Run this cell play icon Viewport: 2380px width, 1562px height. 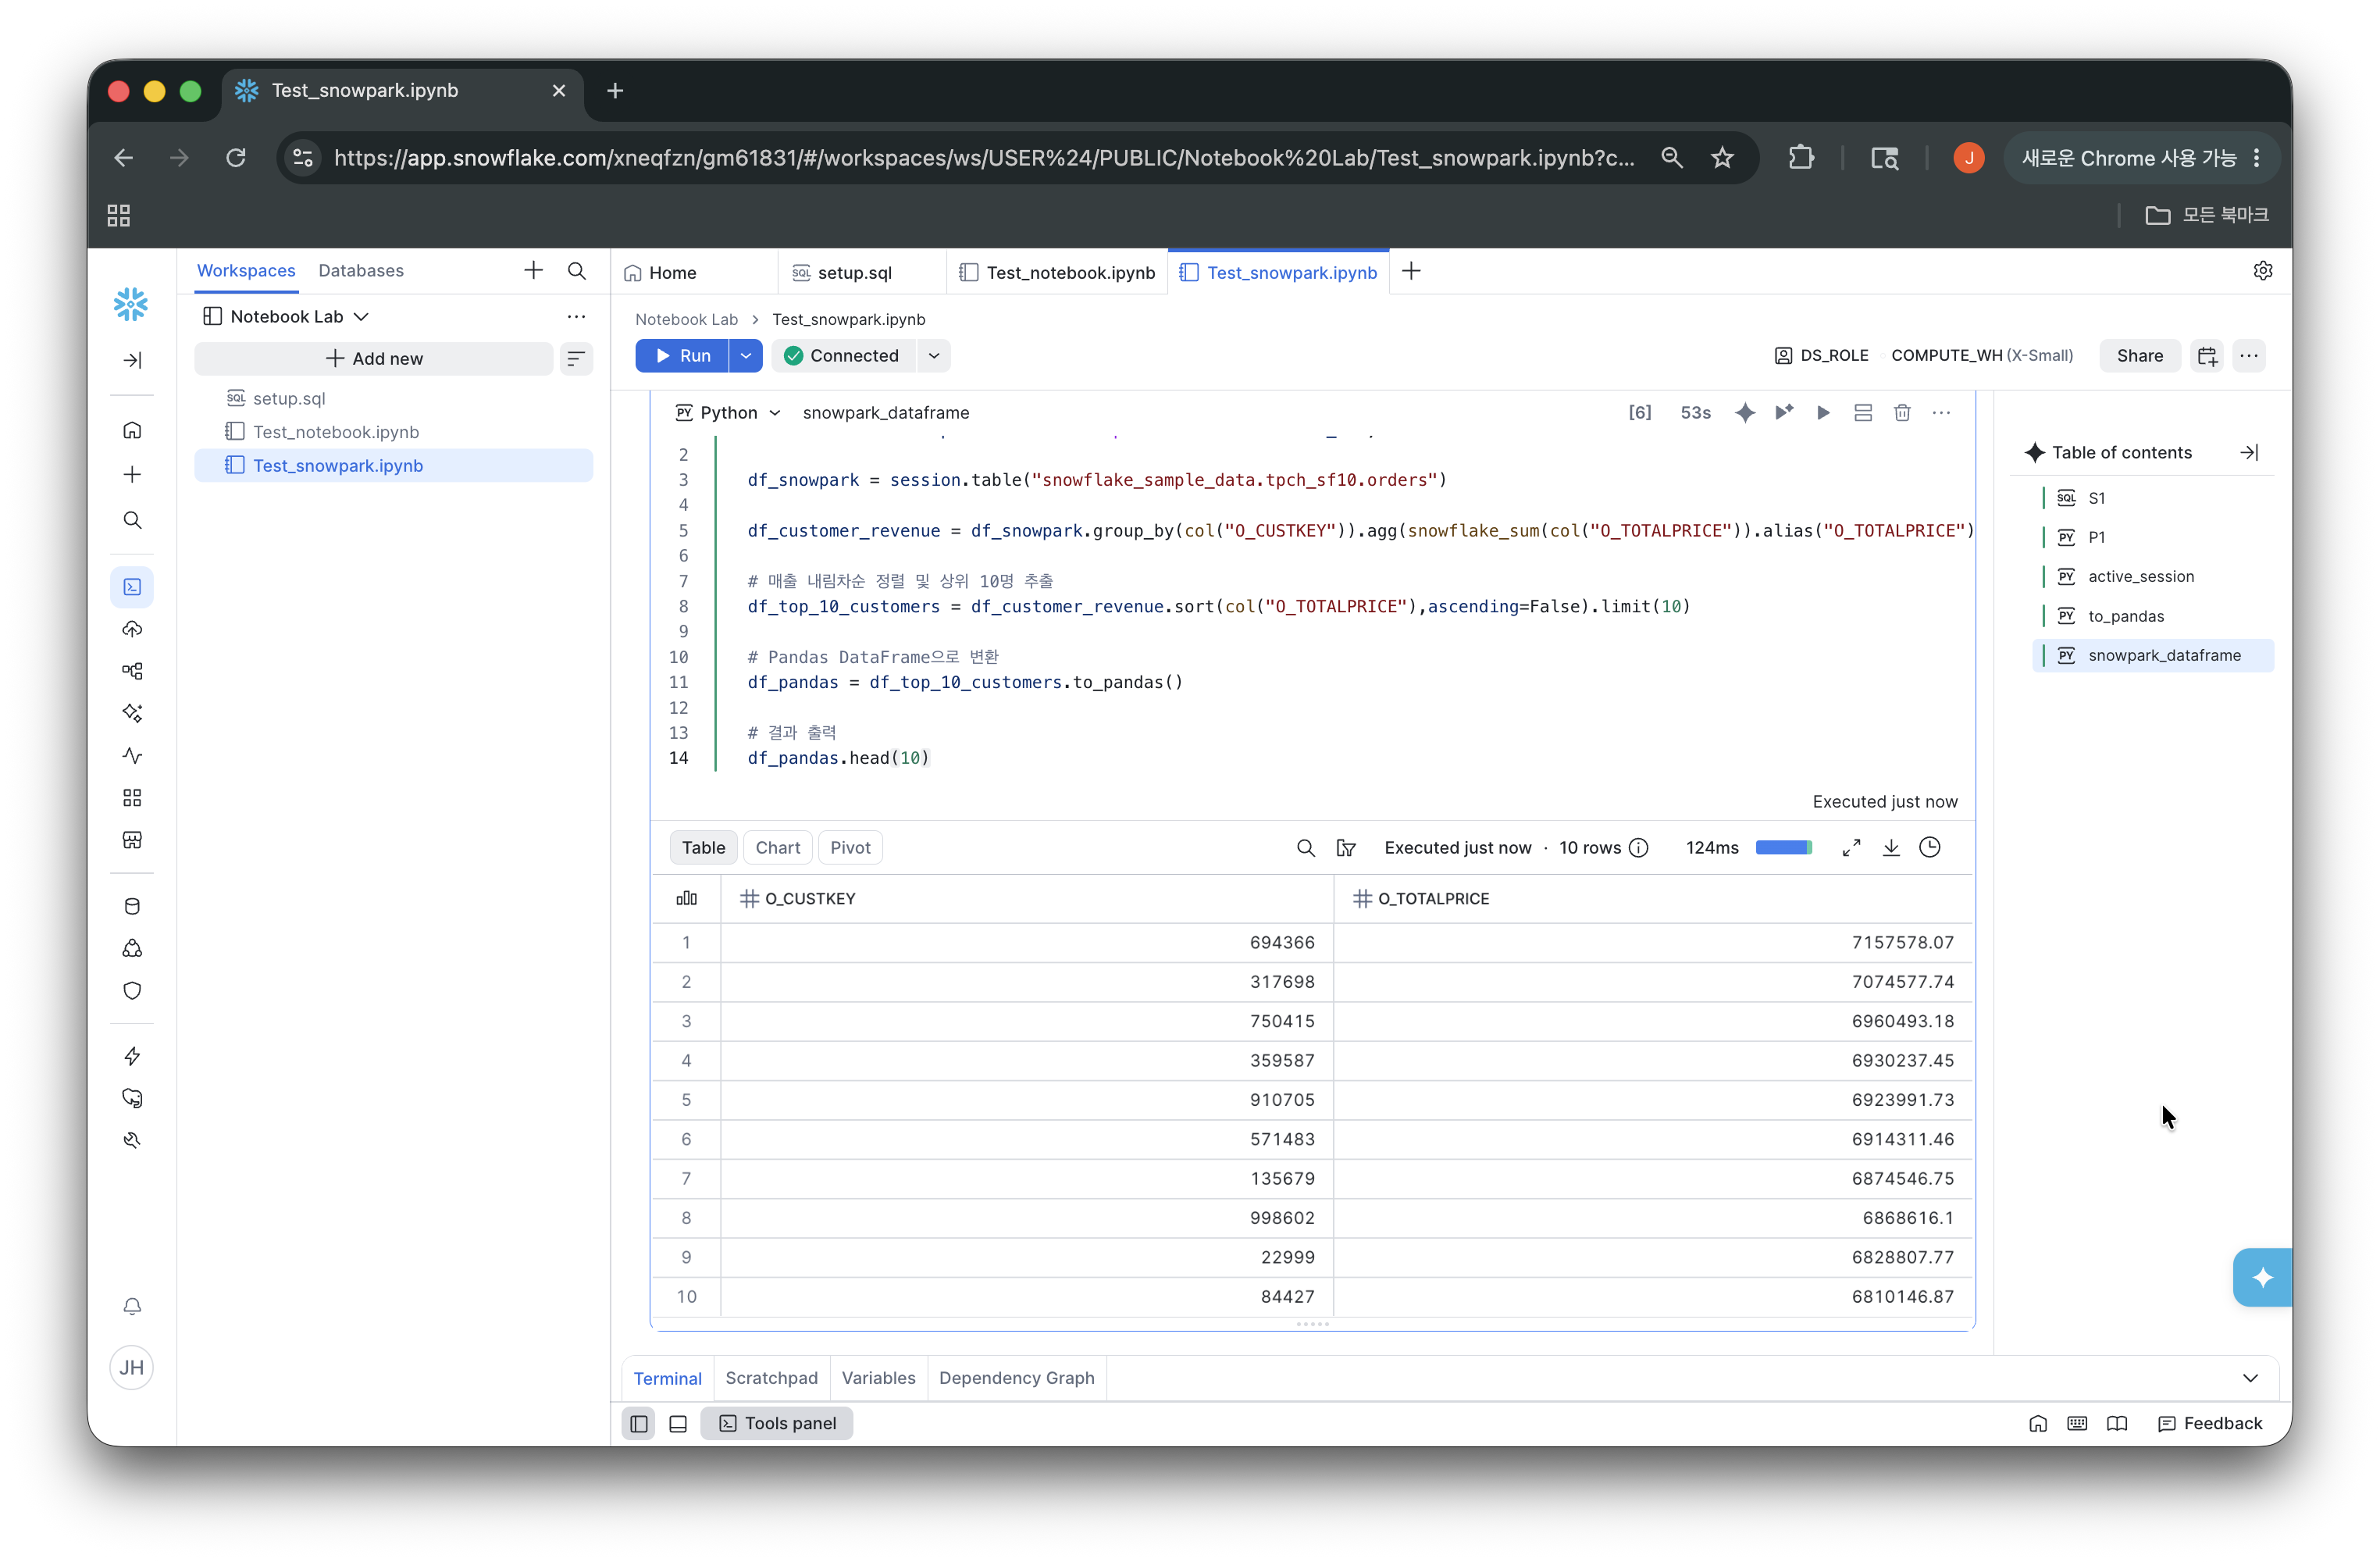(1823, 412)
